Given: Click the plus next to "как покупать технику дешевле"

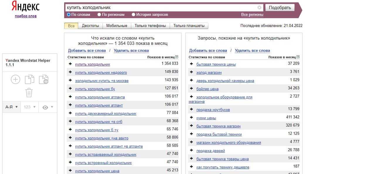Looking at the screenshot, I should pyautogui.click(x=191, y=167).
